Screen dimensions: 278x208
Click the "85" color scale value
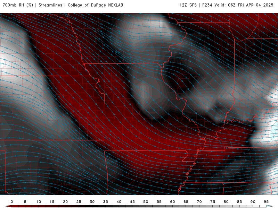tap(239, 202)
